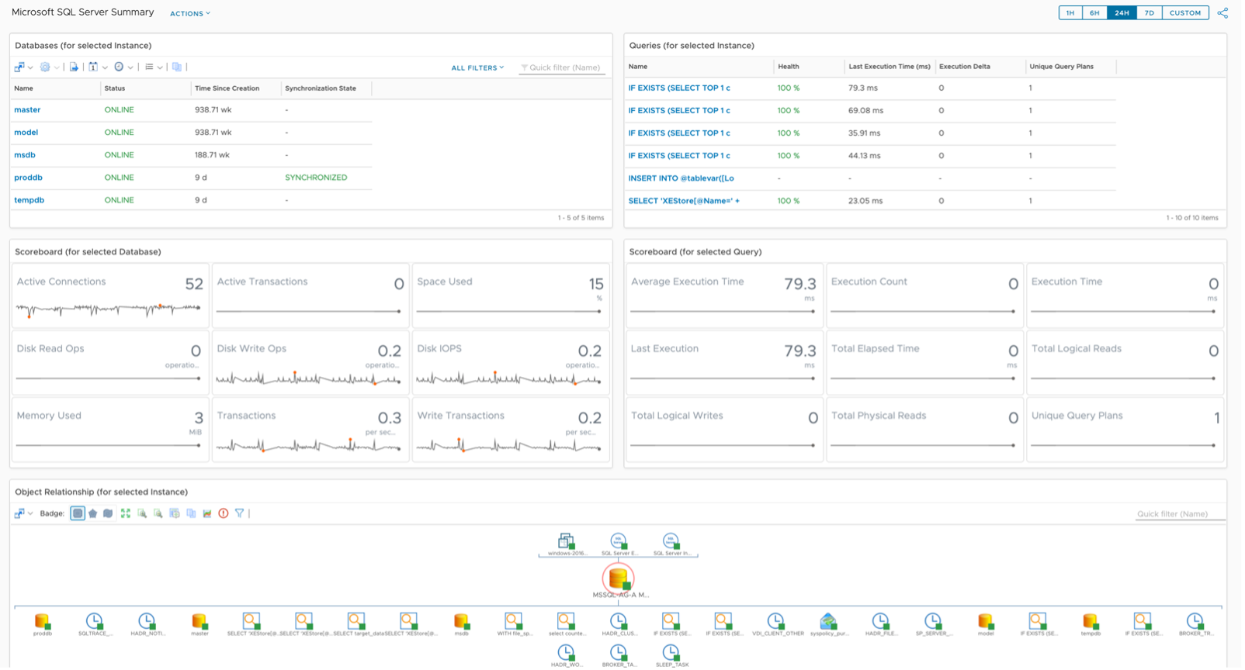Screen dimensions: 1245x670
Task: Select the third Badge shape toggle
Action: point(108,514)
